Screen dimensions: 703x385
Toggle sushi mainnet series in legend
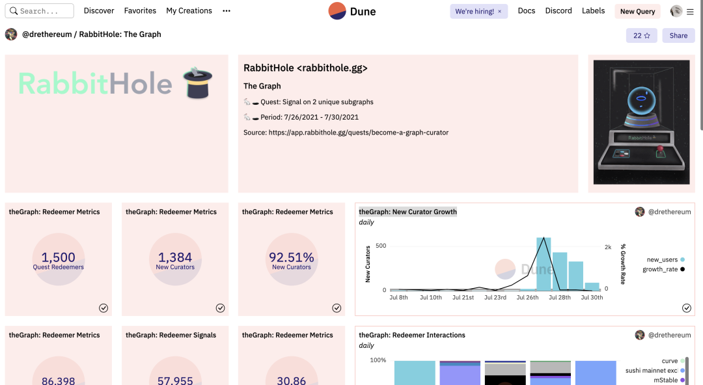click(x=655, y=371)
